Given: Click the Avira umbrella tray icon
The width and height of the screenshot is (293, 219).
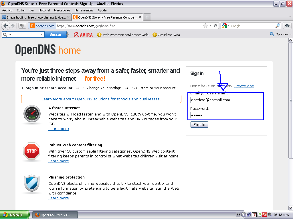Looking at the screenshot, I should [x=264, y=215].
